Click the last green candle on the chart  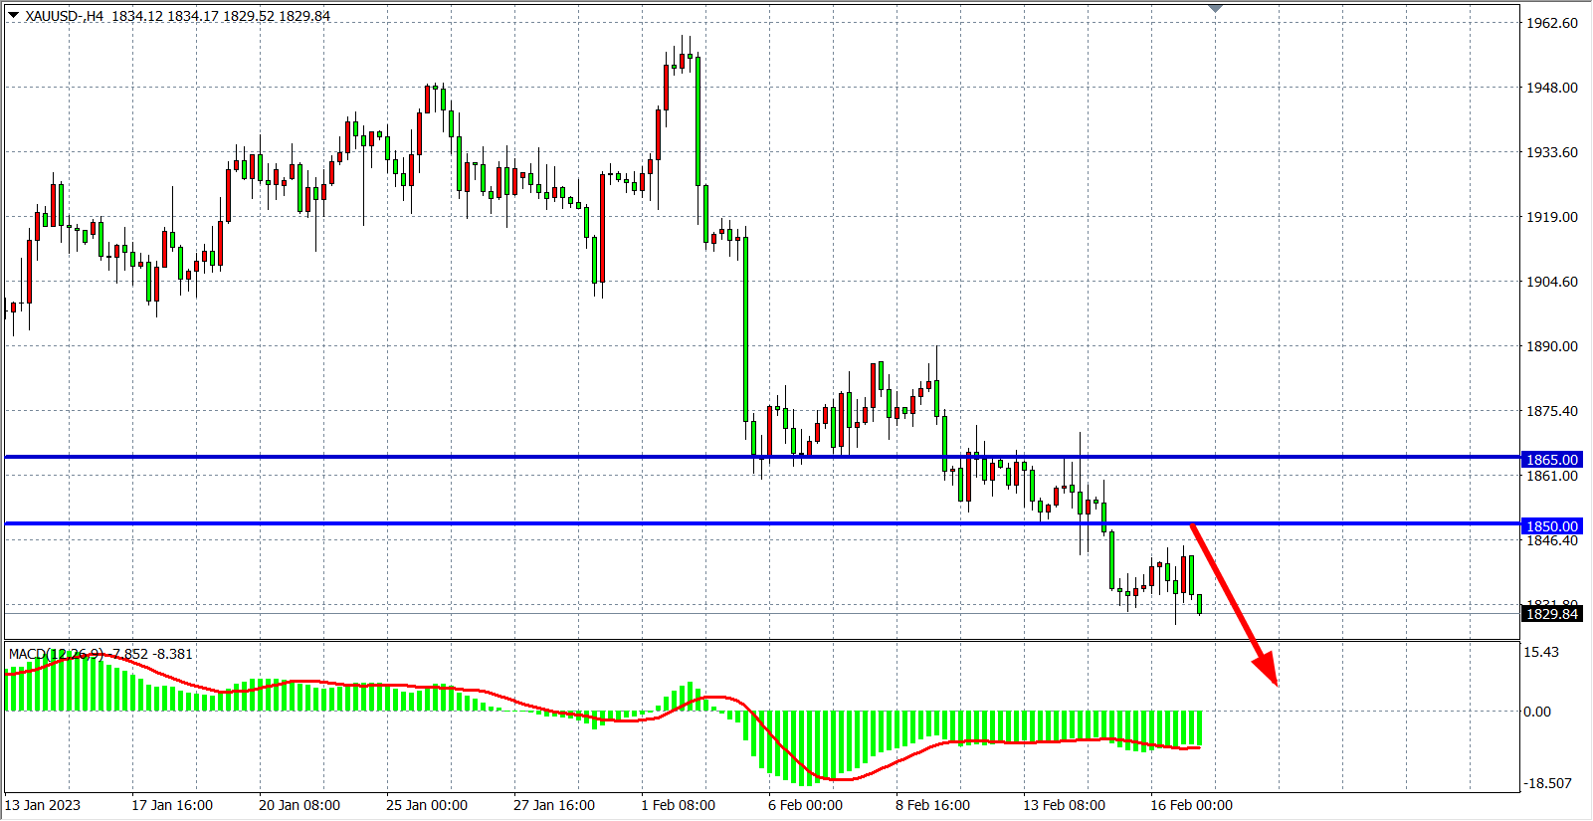coord(1200,604)
